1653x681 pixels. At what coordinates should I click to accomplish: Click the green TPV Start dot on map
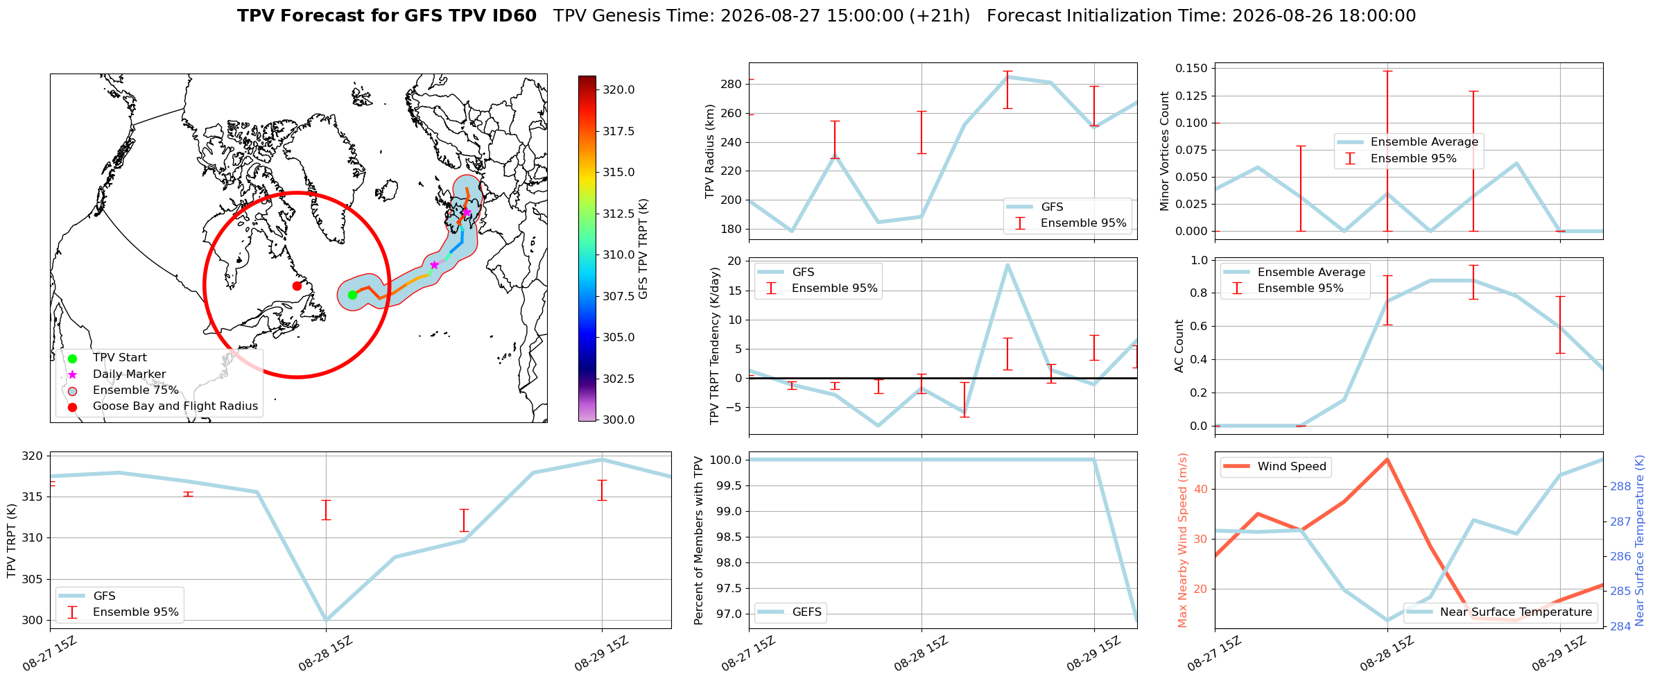(352, 295)
